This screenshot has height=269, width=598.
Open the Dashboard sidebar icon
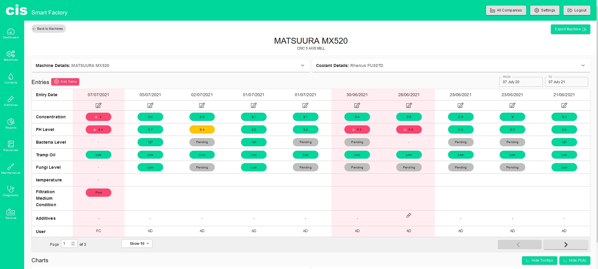coord(11,33)
